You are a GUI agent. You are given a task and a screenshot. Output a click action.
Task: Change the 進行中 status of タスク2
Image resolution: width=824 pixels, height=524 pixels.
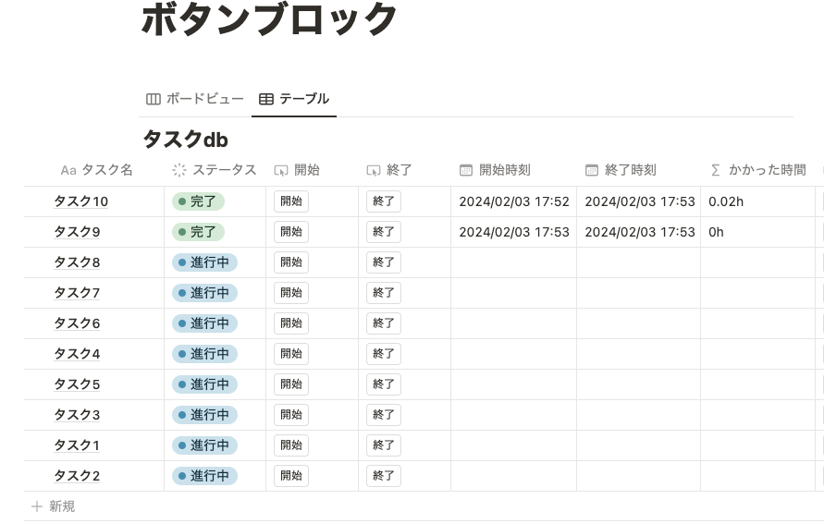pos(204,476)
